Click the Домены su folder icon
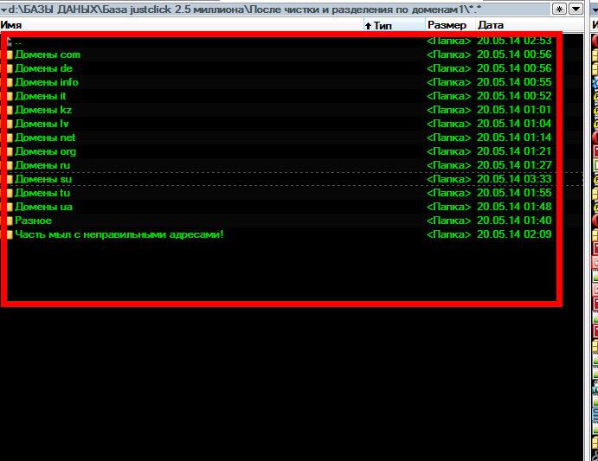Image resolution: width=598 pixels, height=461 pixels. pyautogui.click(x=10, y=179)
